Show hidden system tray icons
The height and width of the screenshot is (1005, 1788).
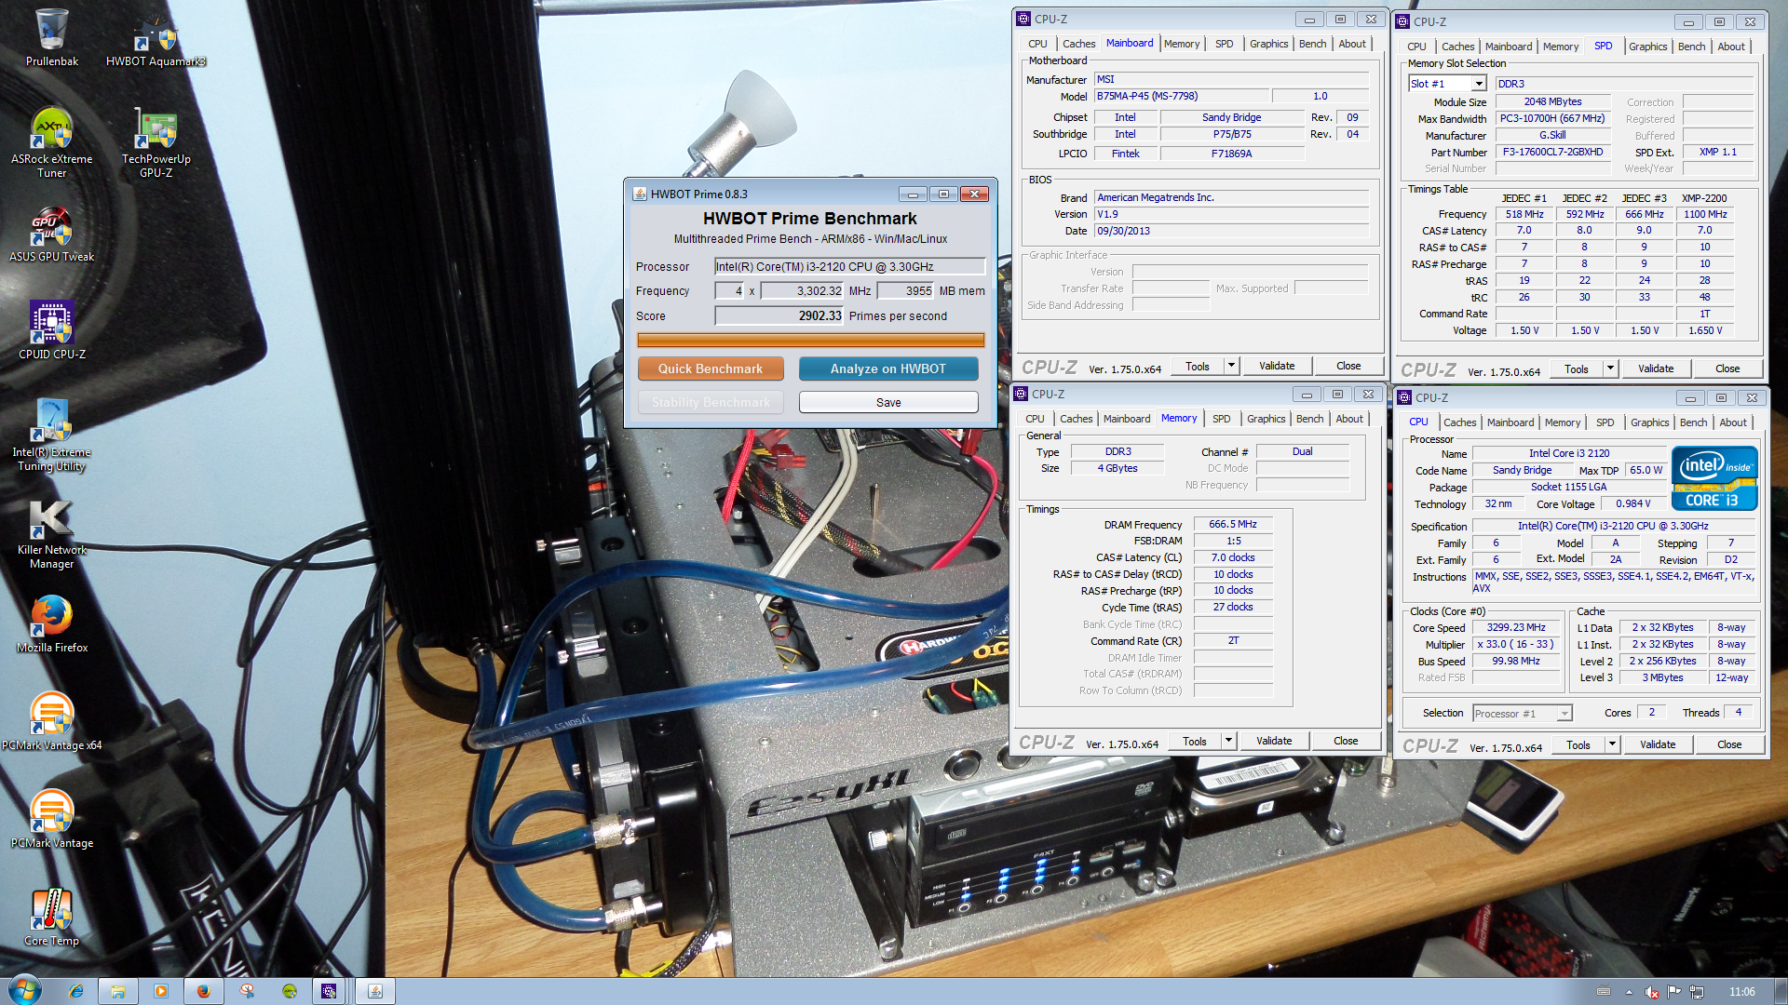point(1629,992)
